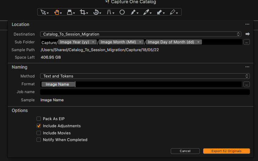Select the Draw mask brush tool
This screenshot has height=161, width=258.
coord(133,12)
